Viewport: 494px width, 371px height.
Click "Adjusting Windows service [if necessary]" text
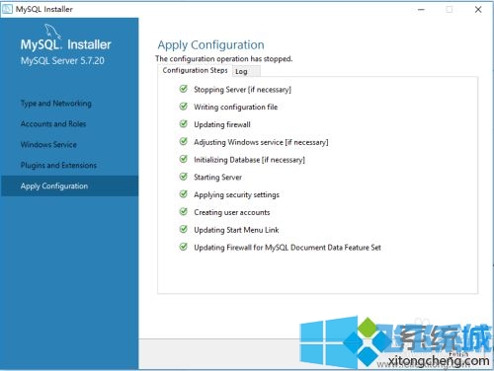(x=261, y=142)
